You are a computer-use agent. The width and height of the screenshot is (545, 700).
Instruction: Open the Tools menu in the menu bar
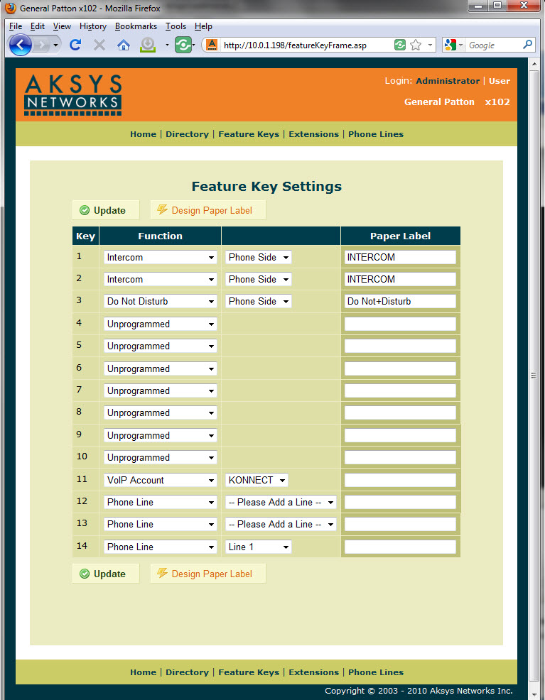[176, 26]
